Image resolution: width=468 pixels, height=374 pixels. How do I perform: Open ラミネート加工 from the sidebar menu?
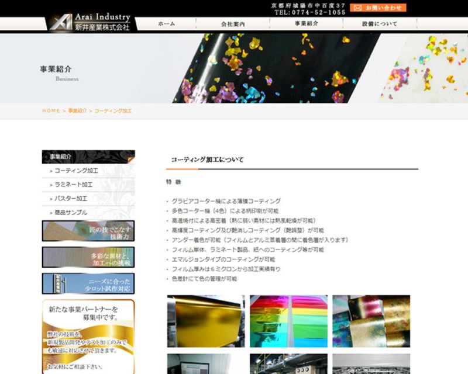coord(73,185)
